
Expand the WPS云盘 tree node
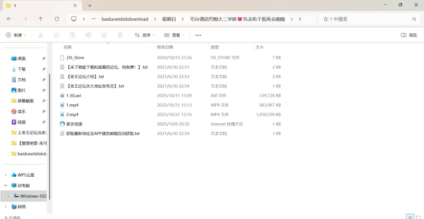tap(6, 175)
